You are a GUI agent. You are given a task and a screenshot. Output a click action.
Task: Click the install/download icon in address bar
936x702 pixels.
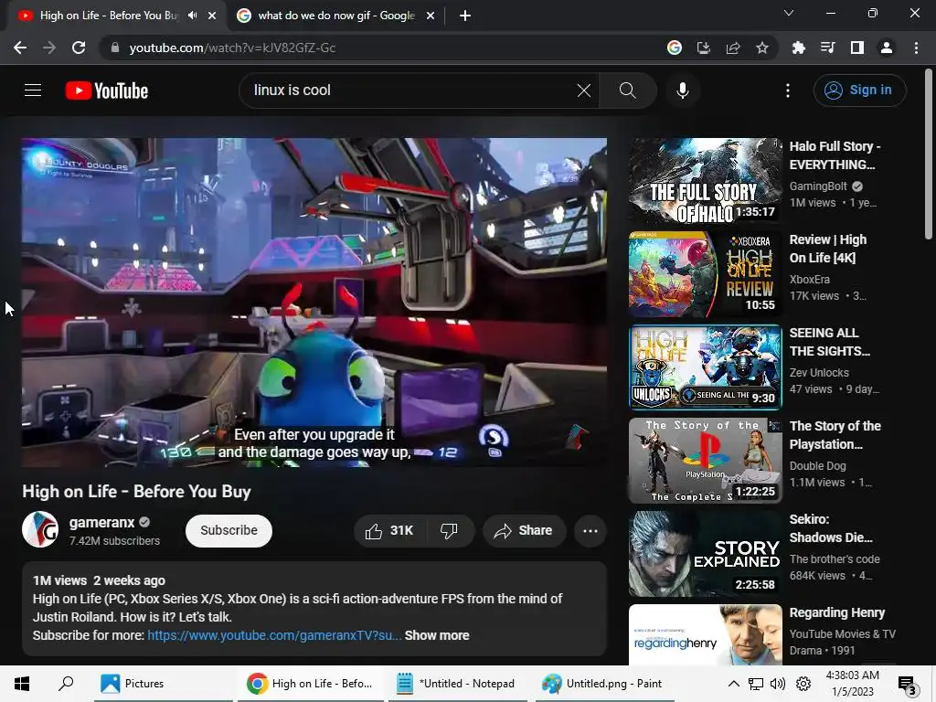(x=704, y=48)
